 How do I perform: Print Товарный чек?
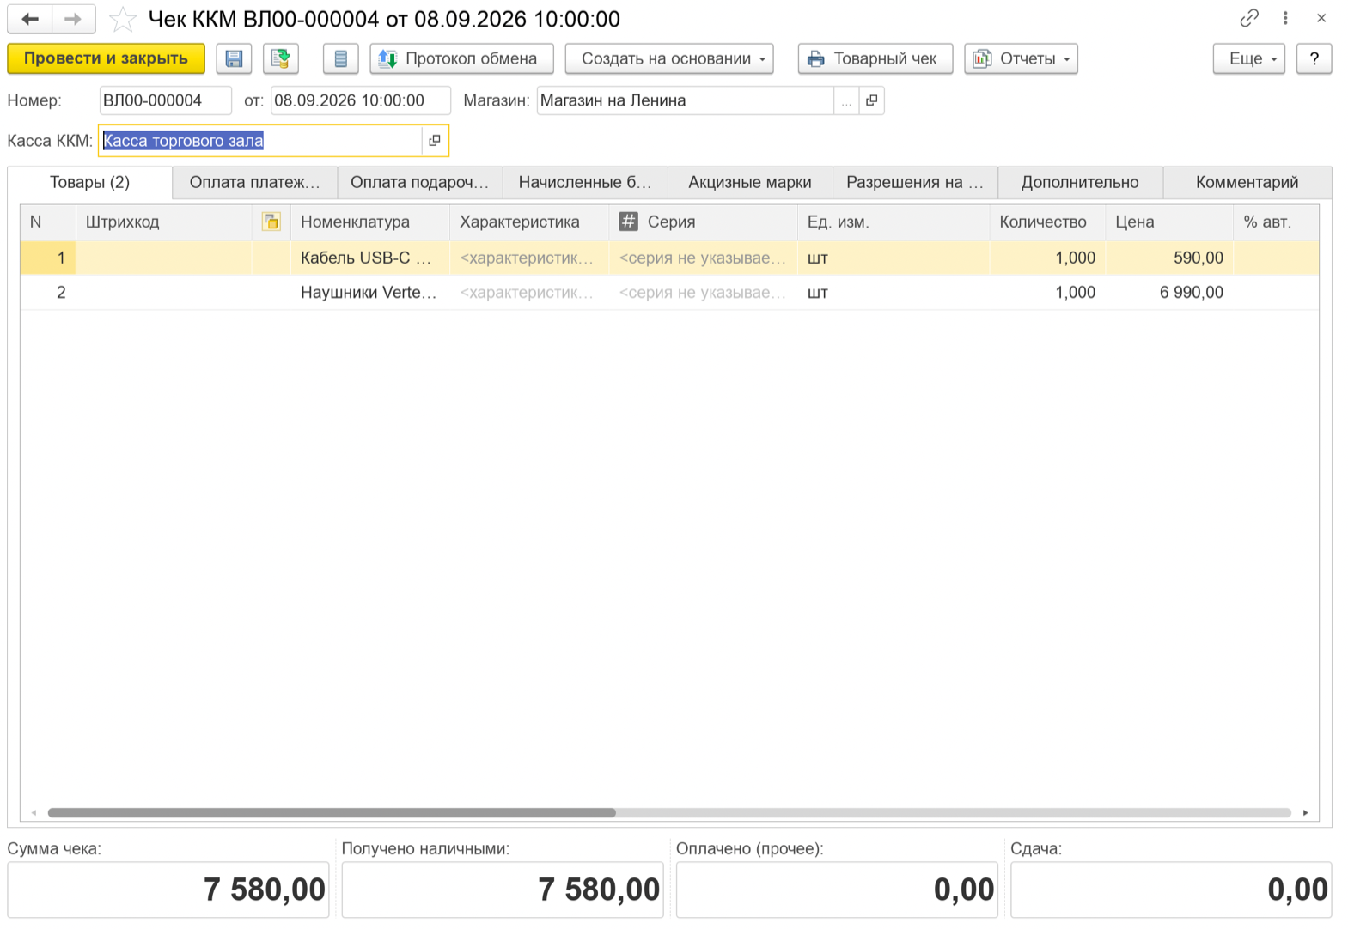[875, 58]
